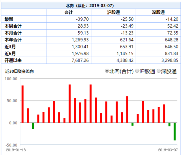Click the 本年合计 row label
181x155 pixels.
[13, 40]
